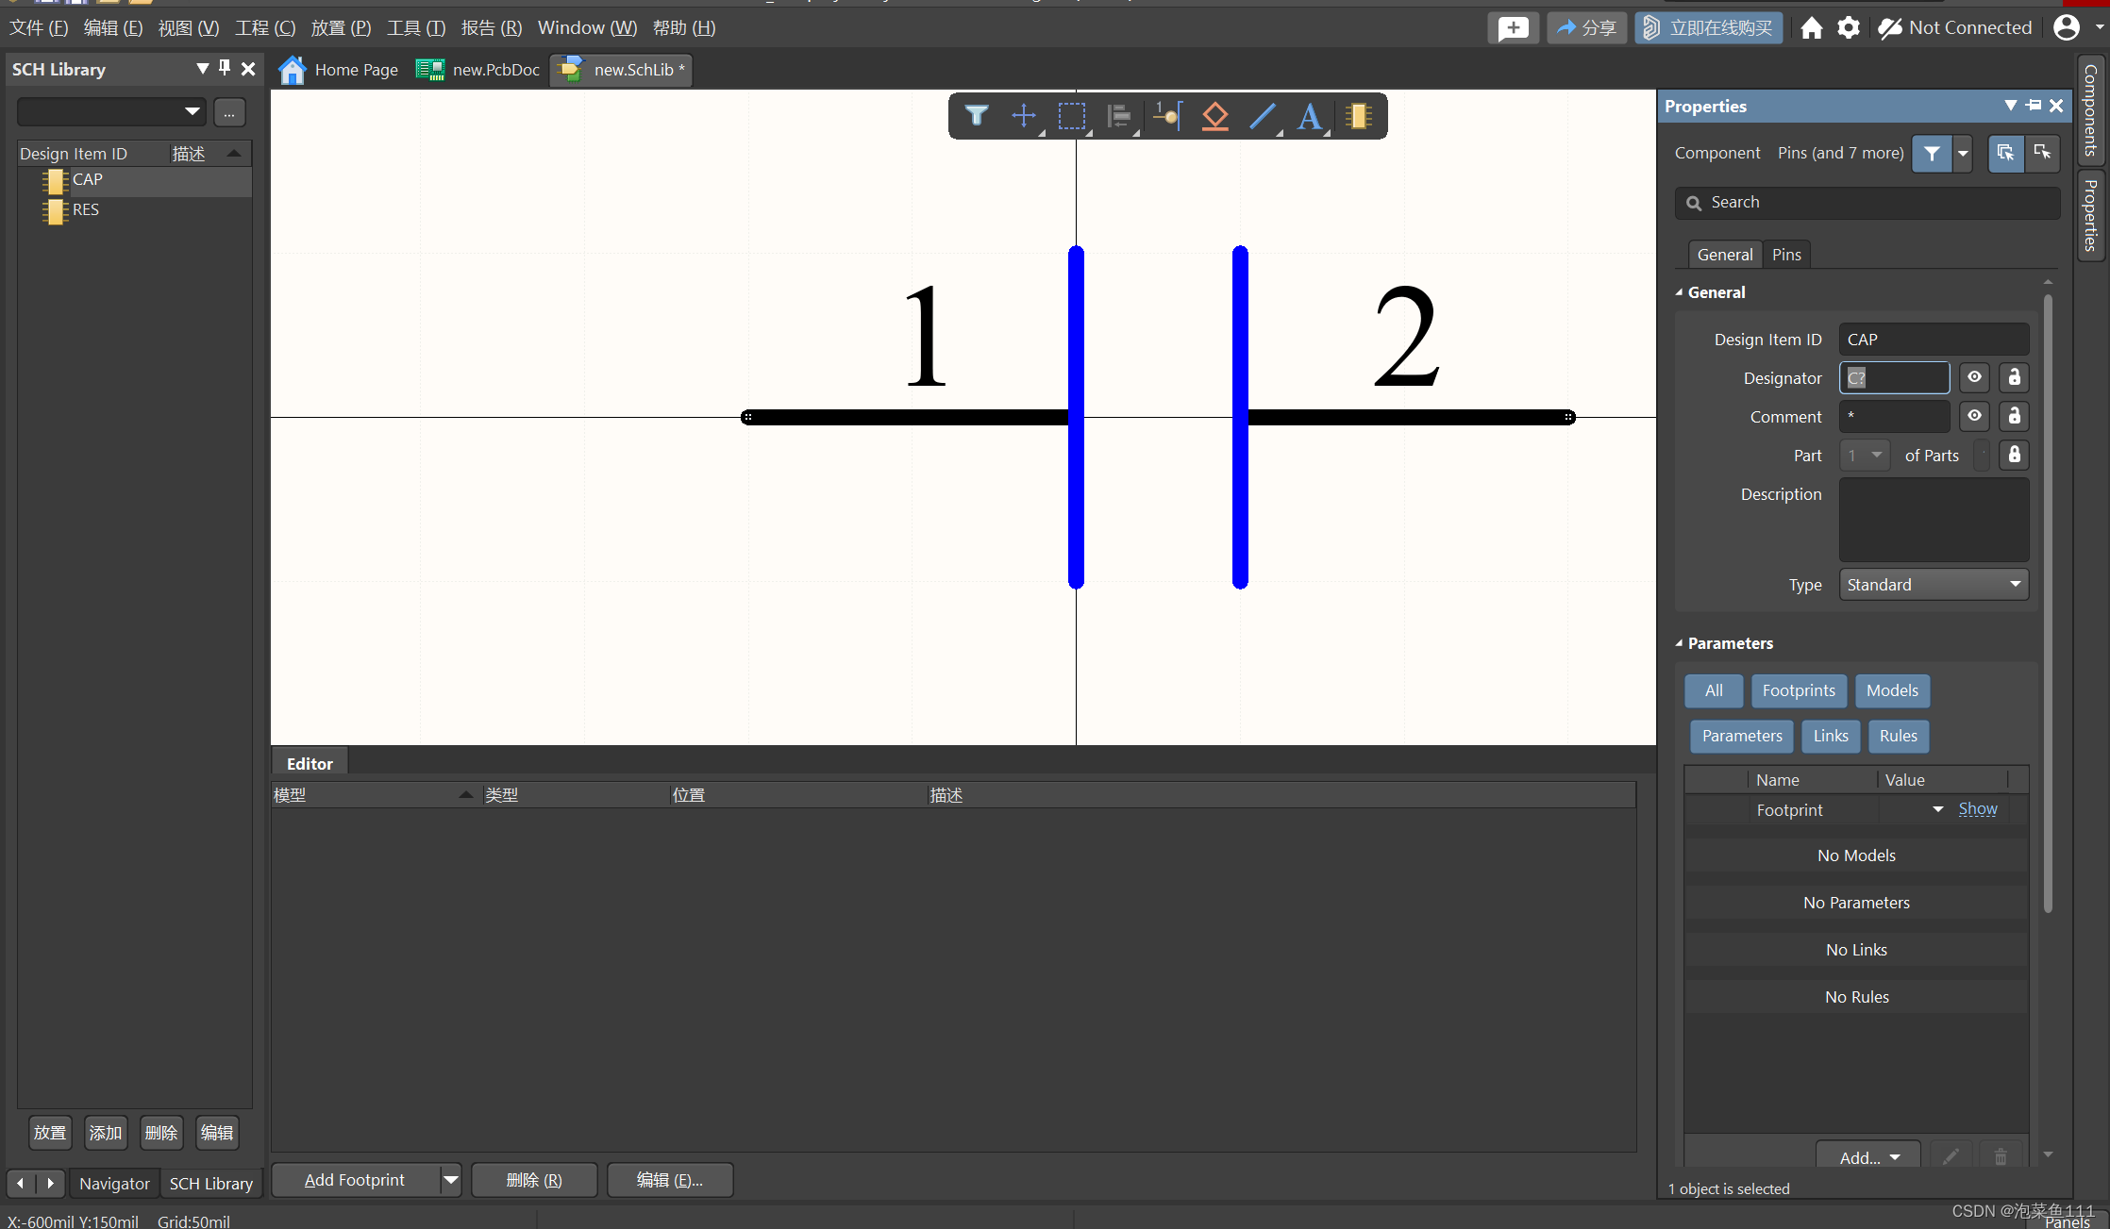Collapse the Parameters section
The height and width of the screenshot is (1229, 2110).
1680,643
